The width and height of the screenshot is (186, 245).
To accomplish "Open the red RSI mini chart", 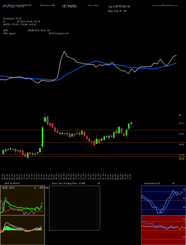I will pos(163,230).
